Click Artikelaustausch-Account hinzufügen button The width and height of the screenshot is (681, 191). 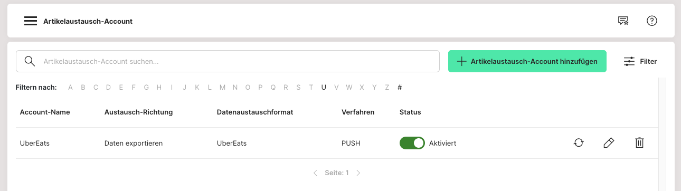527,61
